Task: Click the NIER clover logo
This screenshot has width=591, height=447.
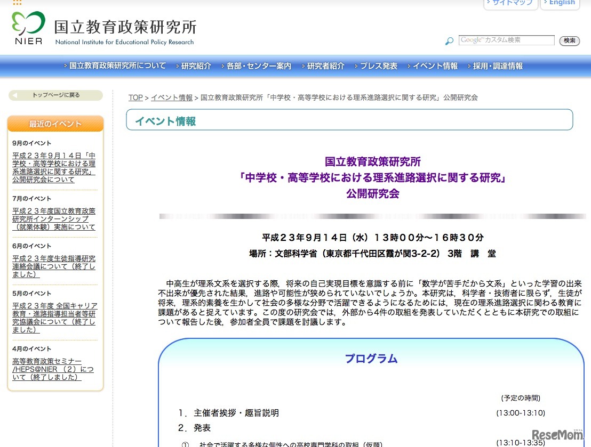Action: 27,26
